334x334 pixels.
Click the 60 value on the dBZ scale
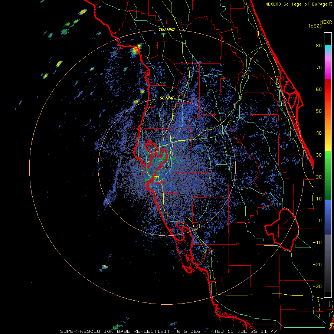point(319,89)
